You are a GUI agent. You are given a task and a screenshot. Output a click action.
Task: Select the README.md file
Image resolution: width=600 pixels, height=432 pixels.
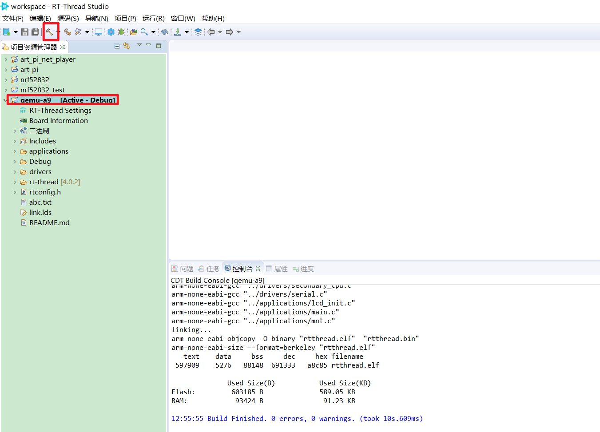tap(49, 223)
